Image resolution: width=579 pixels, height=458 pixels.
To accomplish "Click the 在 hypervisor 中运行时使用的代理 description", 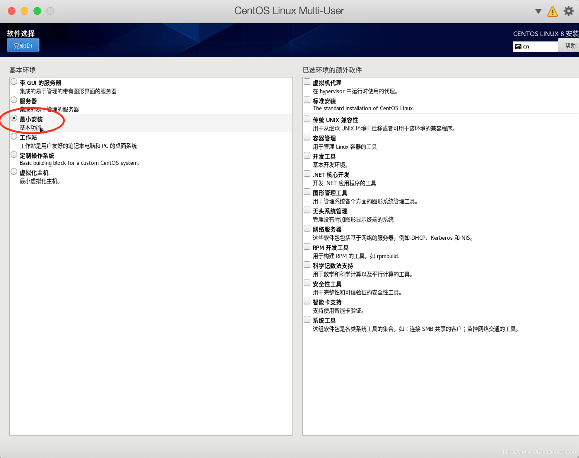I will [355, 91].
